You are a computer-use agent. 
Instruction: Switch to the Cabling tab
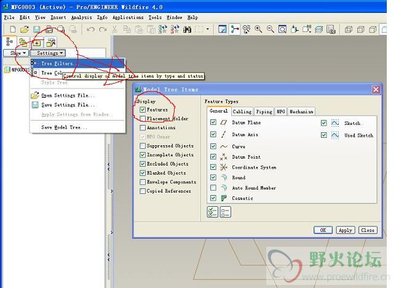coord(242,111)
